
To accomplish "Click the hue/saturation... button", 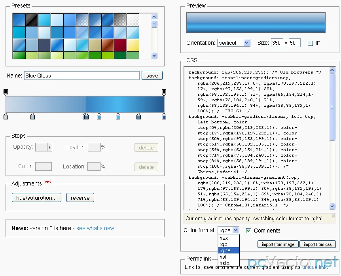I will [x=36, y=198].
